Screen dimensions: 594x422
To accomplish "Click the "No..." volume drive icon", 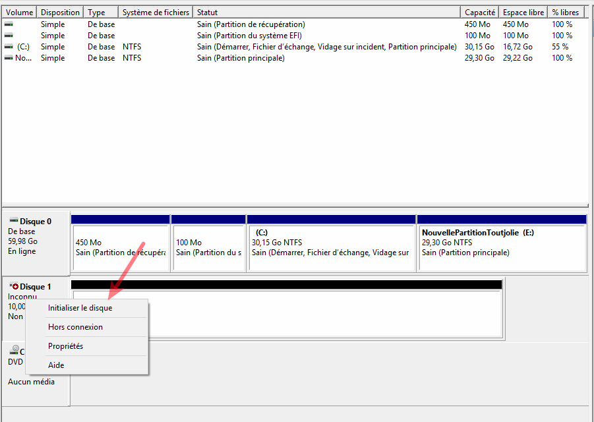I will tap(9, 58).
